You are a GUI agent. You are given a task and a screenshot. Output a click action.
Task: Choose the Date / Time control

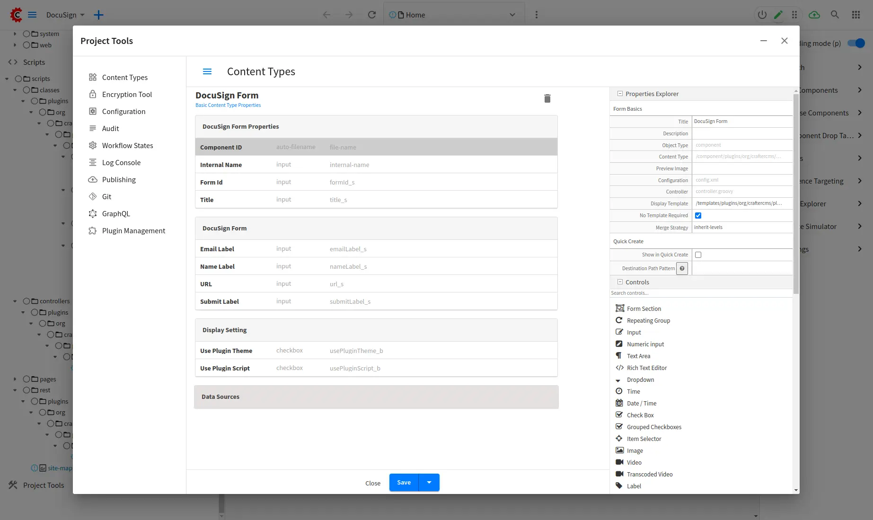coord(641,403)
